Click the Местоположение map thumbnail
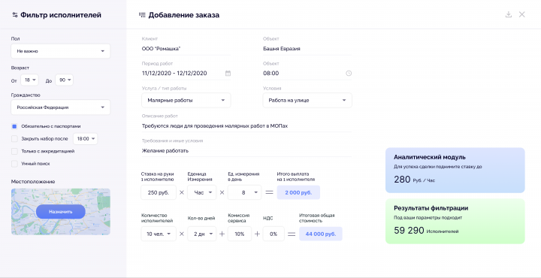 (61, 212)
